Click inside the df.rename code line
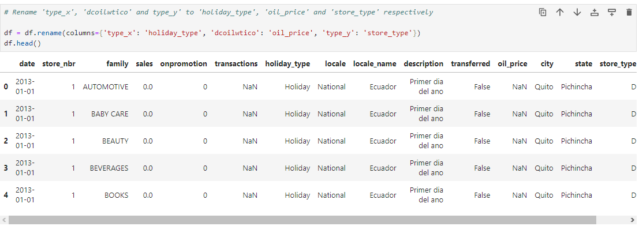 (212, 33)
